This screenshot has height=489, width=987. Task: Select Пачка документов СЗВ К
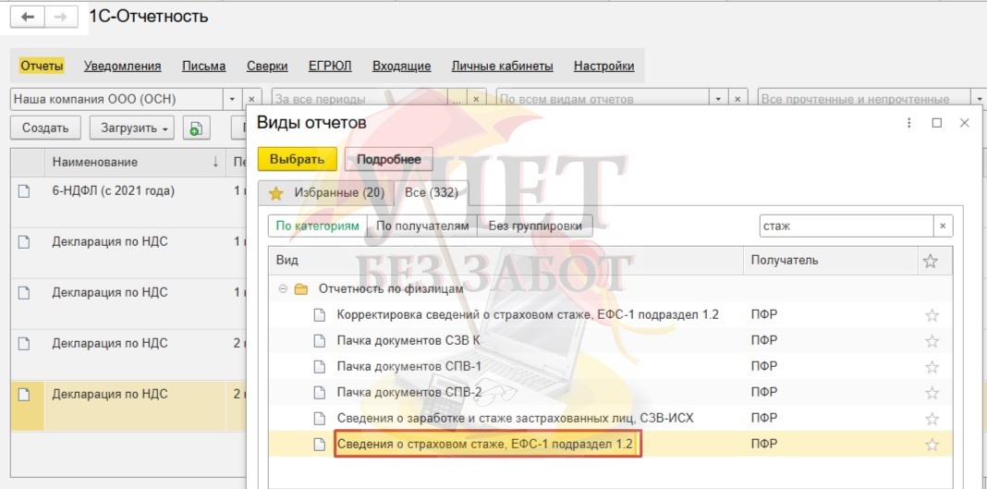[x=408, y=340]
